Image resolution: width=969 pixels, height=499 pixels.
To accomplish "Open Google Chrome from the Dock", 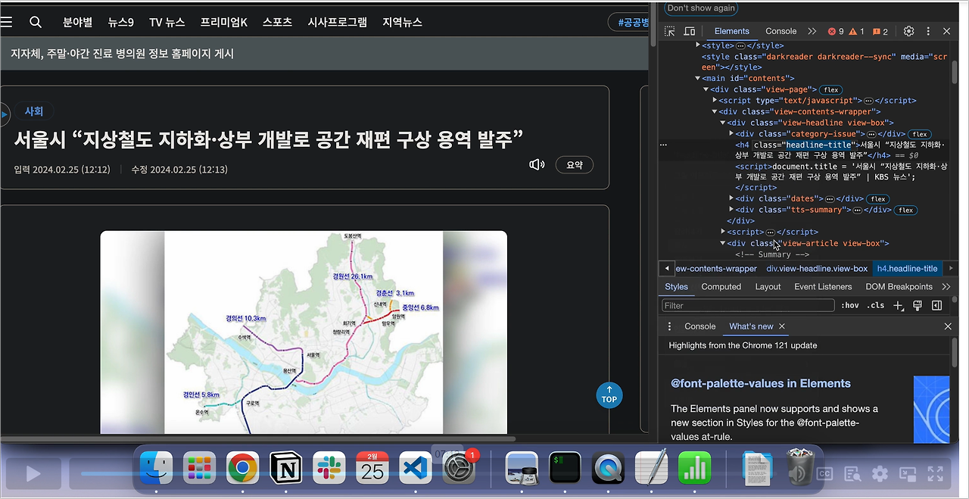I will click(x=242, y=469).
